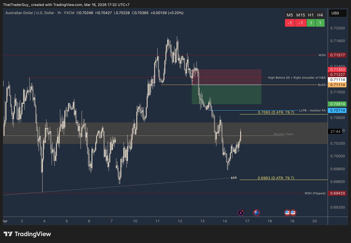351x243 pixels.
Task: Select the M5 header in the multi-timeframe panel
Action: pos(290,14)
